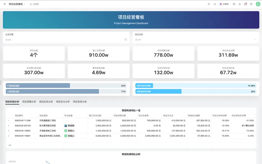Screen dimensions: 262x164
Task: Switch to the 项目预算分析 tab
Action: pyautogui.click(x=29, y=102)
